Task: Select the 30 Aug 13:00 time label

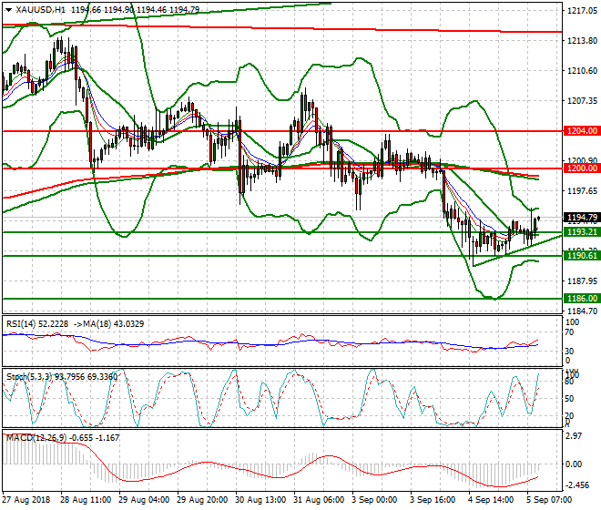Action: pyautogui.click(x=260, y=500)
